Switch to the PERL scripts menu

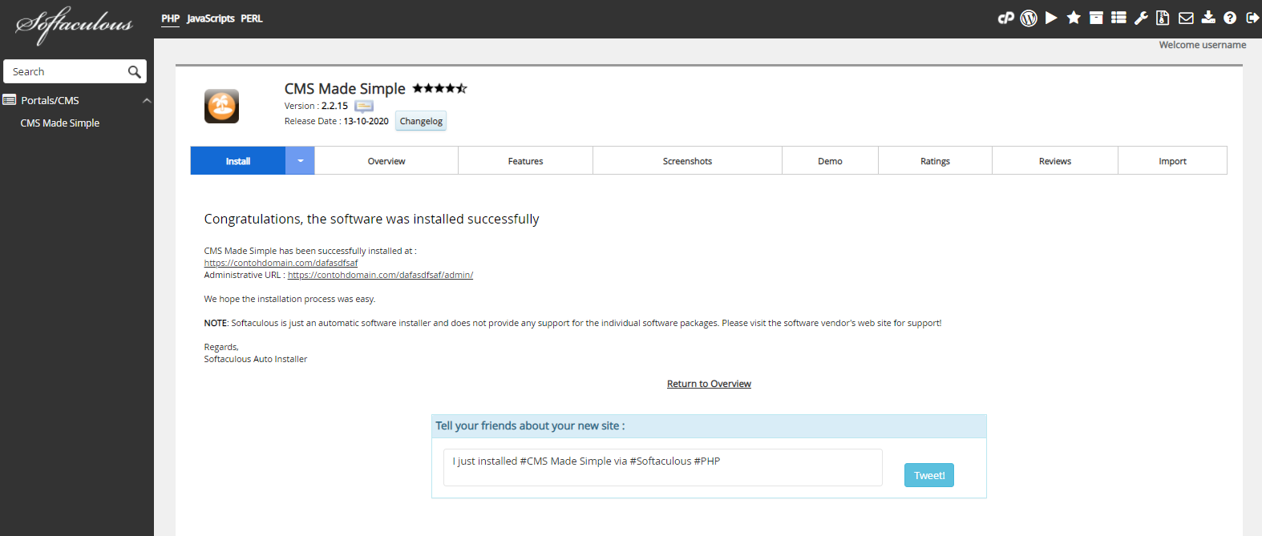pyautogui.click(x=252, y=18)
